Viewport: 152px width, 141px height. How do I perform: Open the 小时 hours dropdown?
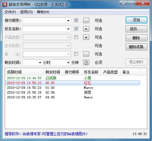[x=33, y=62]
